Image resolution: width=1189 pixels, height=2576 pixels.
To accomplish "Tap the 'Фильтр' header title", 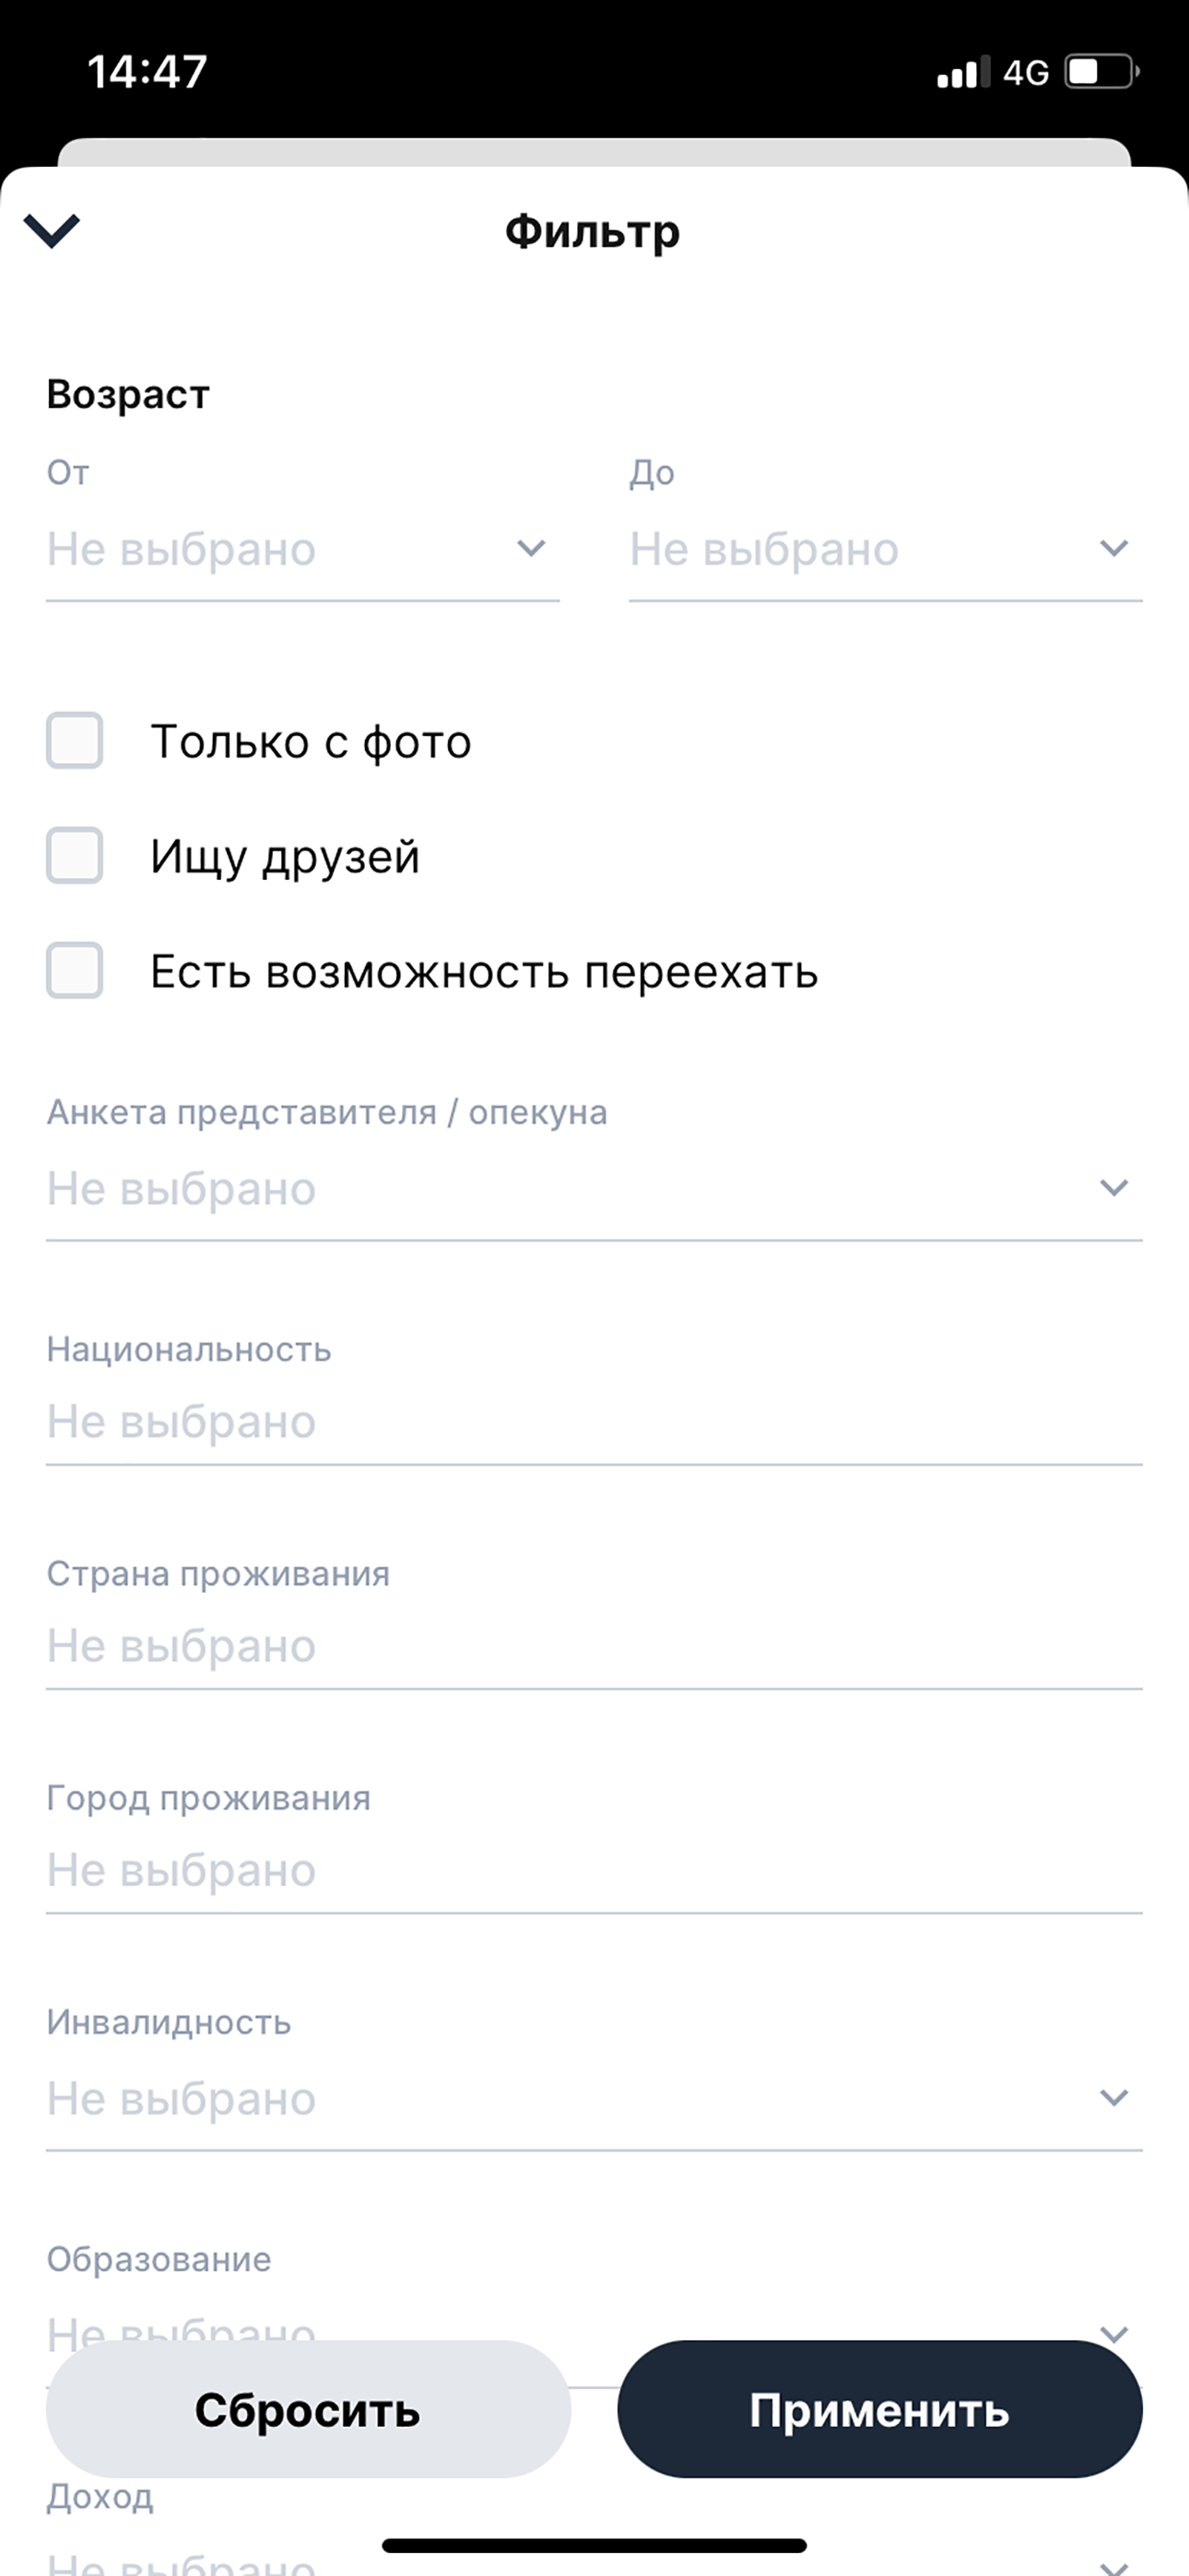I will (593, 232).
